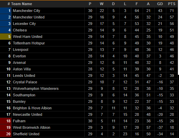Open the Manchester United row
This screenshot has width=179, height=138.
[x=89, y=17]
